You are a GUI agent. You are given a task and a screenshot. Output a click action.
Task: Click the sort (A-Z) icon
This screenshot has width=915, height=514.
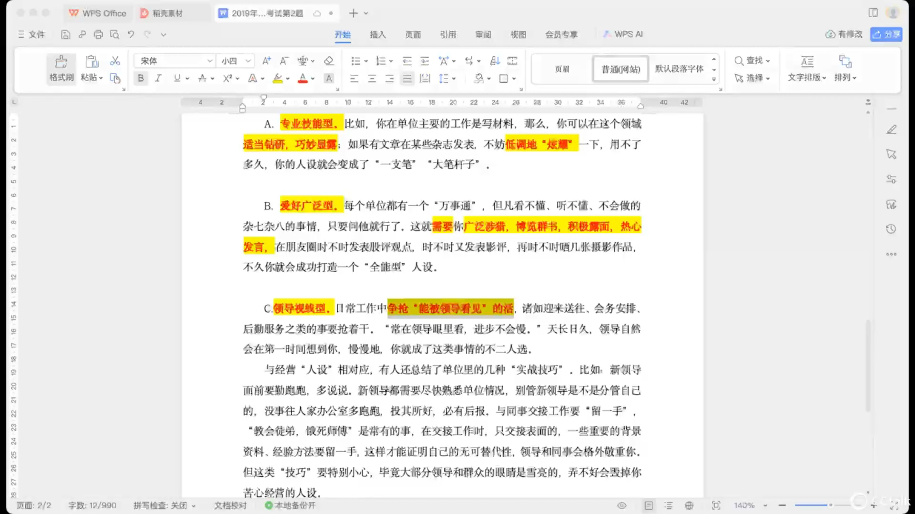(495, 61)
